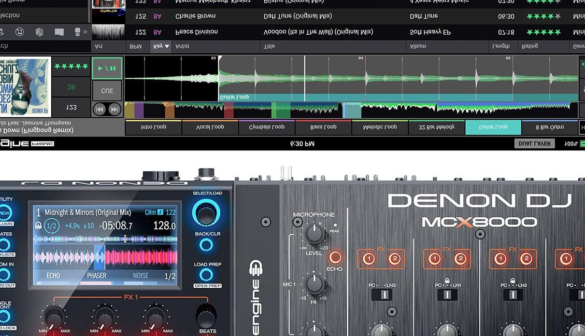Click the Guitar Loop region in the waveform
The width and height of the screenshot is (585, 336).
point(398,97)
